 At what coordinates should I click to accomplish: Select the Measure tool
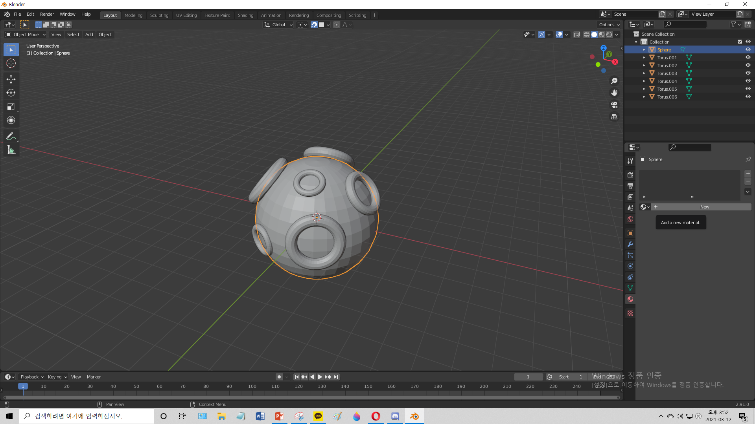click(11, 150)
